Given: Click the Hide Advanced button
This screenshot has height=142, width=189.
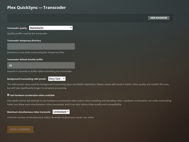Looking at the screenshot, I should pyautogui.click(x=159, y=18).
